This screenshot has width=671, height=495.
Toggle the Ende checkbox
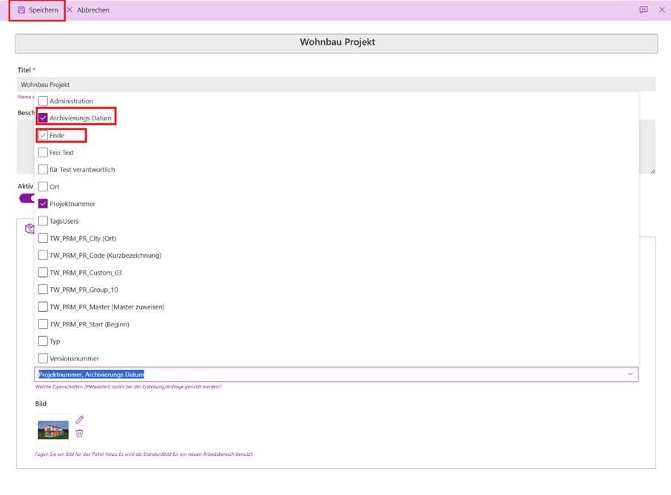pos(44,135)
